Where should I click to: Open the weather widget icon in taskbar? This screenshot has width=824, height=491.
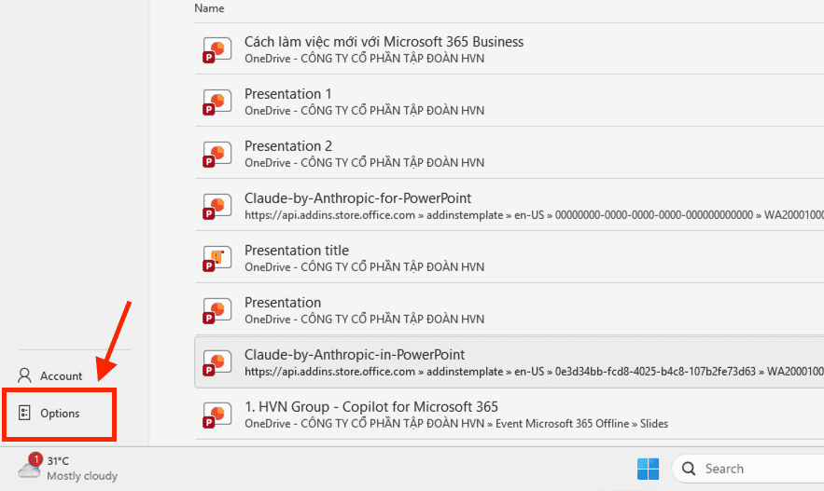point(30,466)
